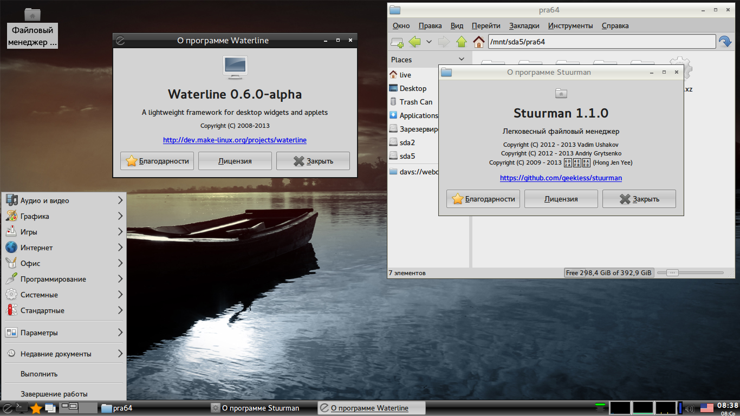Expand the Places side pane dropdown

pyautogui.click(x=462, y=60)
